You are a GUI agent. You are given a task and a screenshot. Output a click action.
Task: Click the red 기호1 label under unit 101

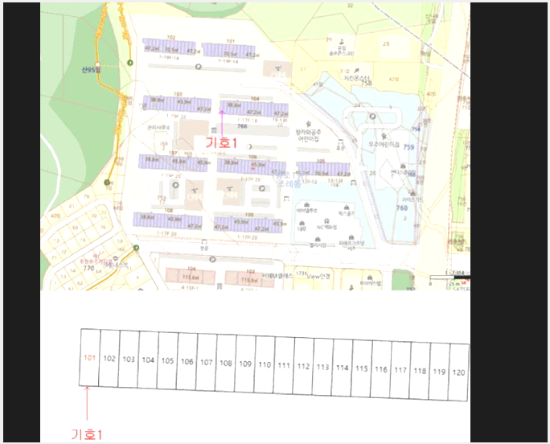87,434
